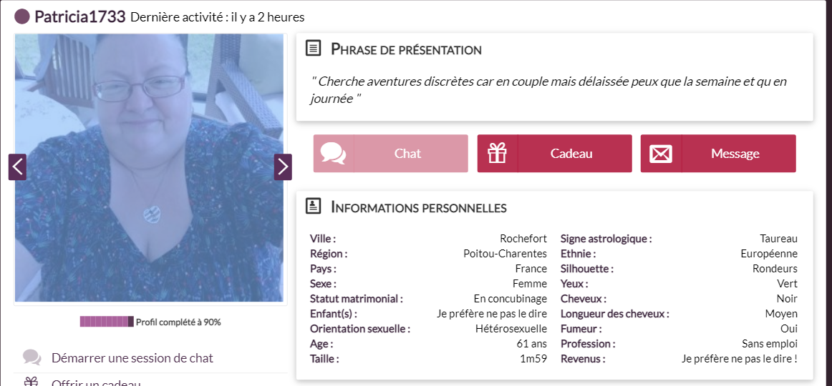Click the Informations personnelles section heading

(419, 207)
